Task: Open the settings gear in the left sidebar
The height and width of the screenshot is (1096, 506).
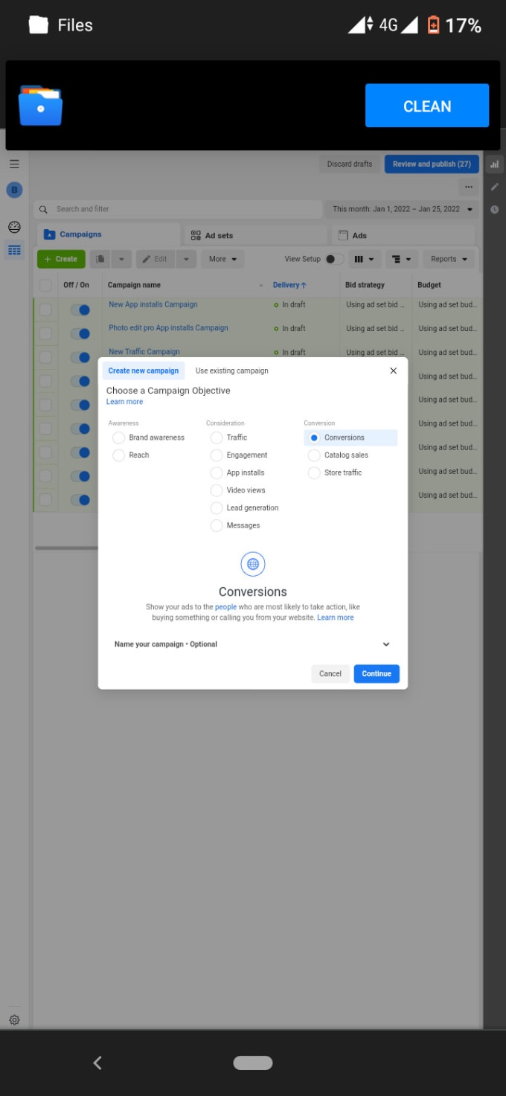Action: (14, 1020)
